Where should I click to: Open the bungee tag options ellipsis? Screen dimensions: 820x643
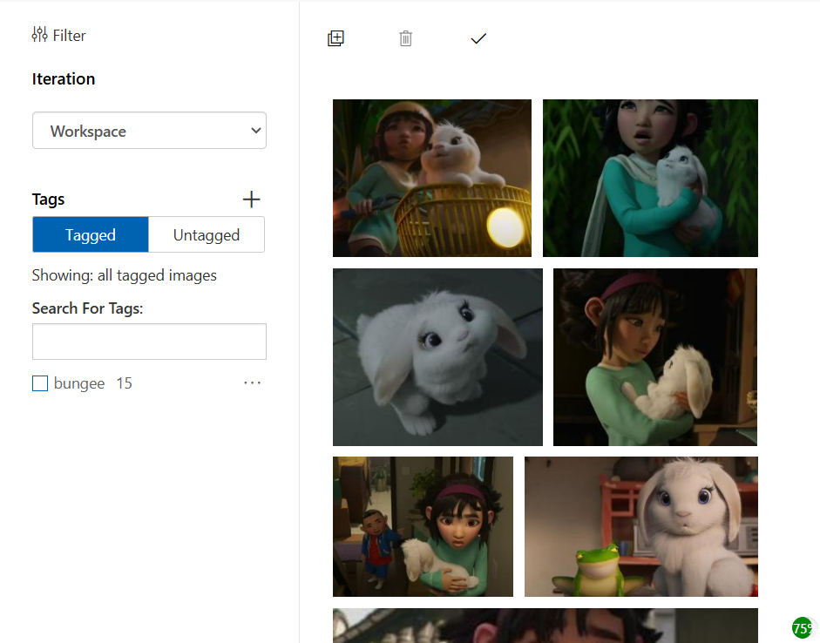point(252,383)
